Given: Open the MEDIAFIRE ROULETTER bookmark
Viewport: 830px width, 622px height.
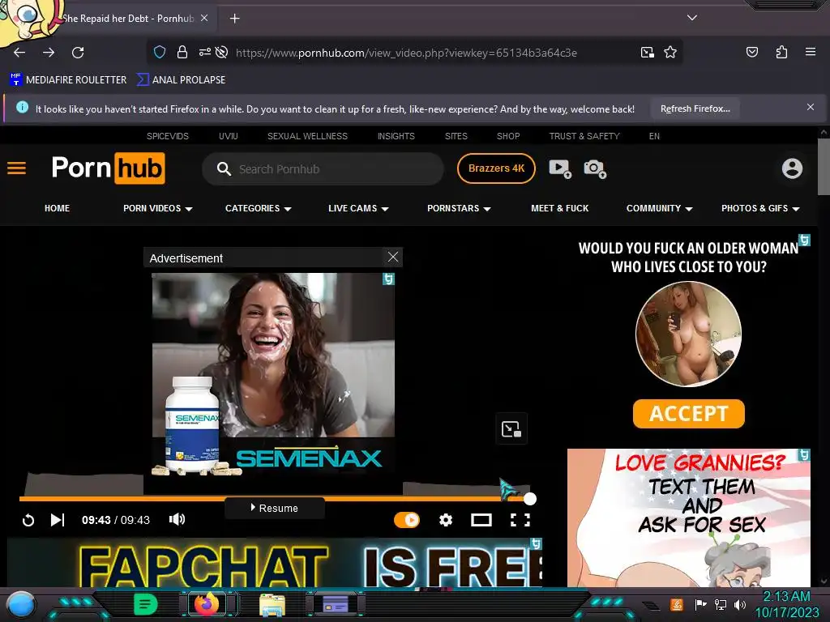Looking at the screenshot, I should 68,80.
